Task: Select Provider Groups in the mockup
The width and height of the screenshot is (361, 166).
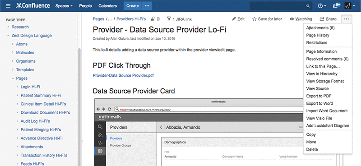Action: click(120, 146)
